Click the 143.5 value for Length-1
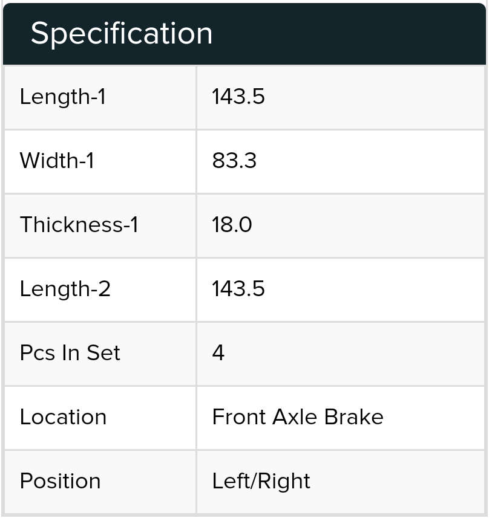 click(x=238, y=97)
